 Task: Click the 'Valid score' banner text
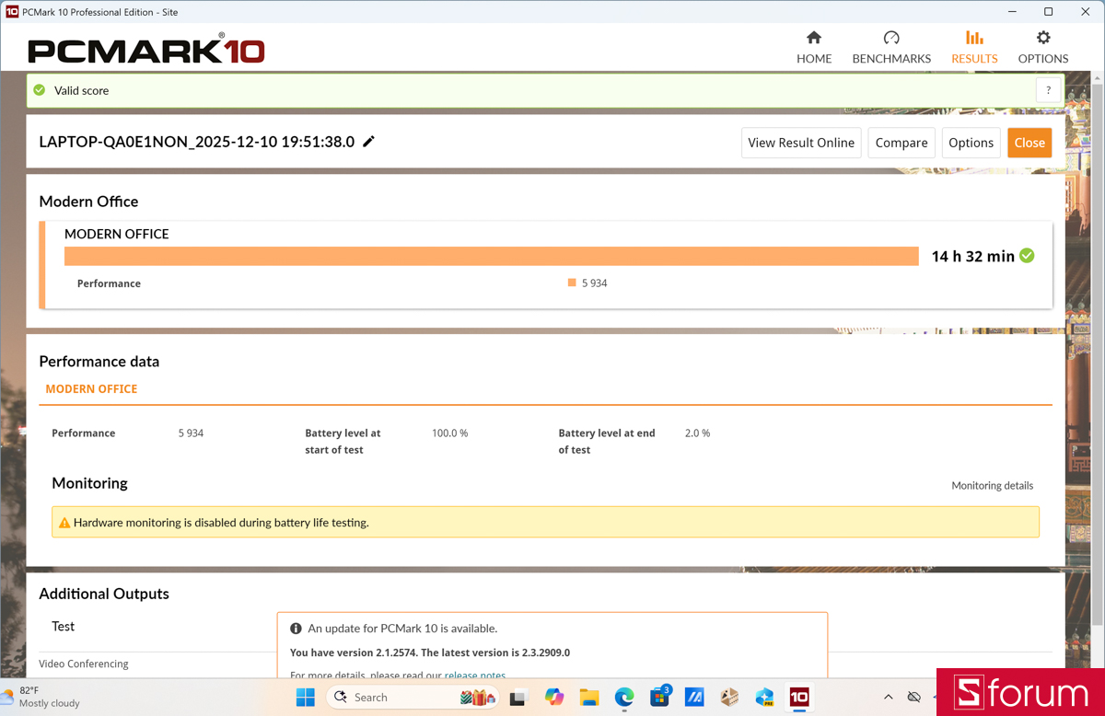81,90
